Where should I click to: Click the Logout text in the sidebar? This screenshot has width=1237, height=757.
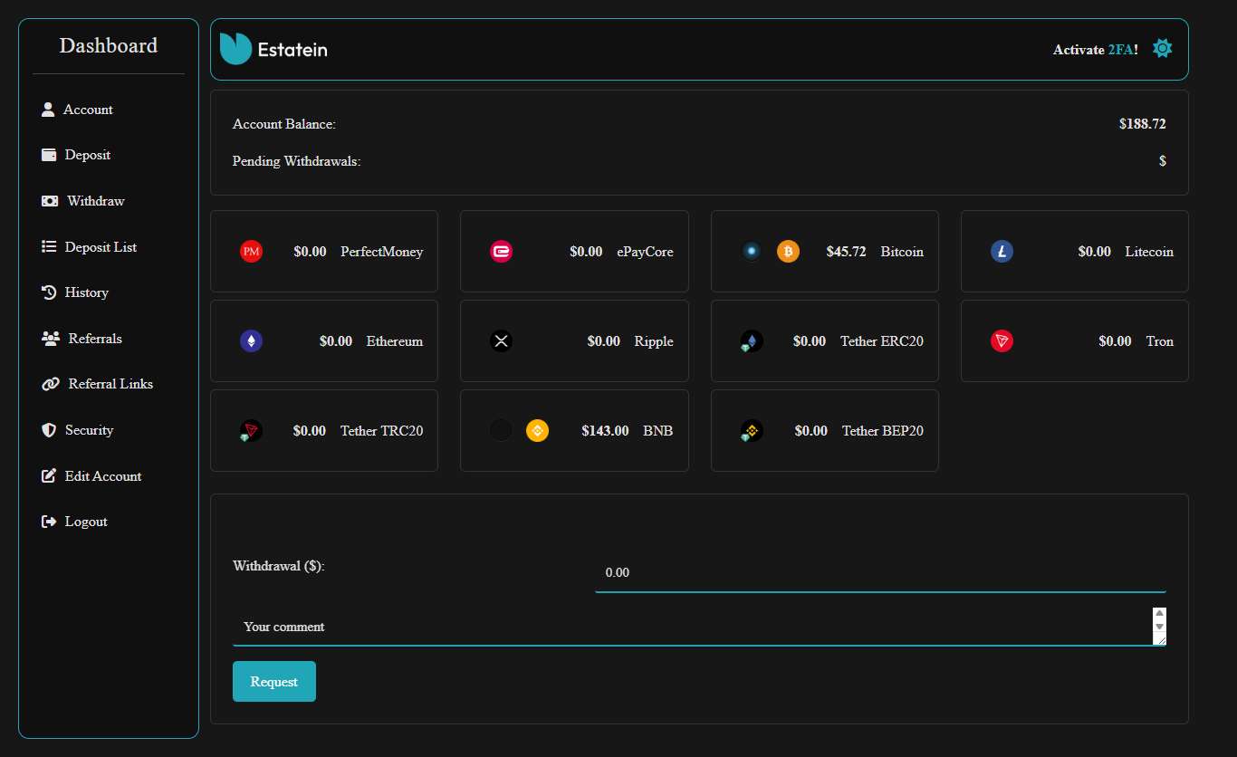click(86, 522)
